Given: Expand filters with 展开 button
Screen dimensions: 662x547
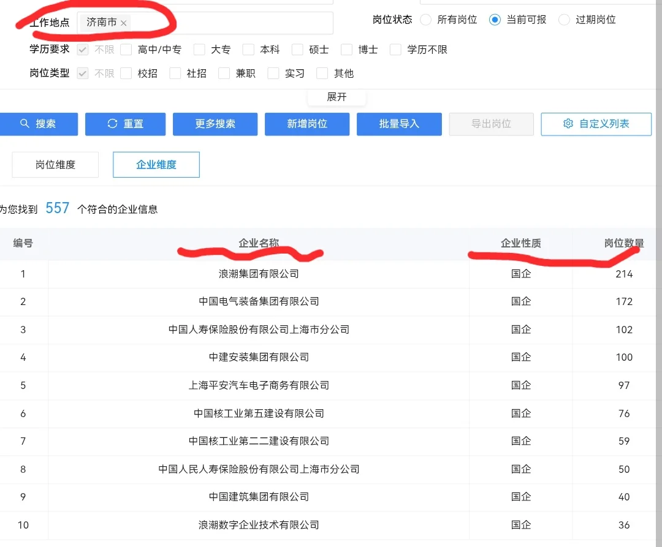Looking at the screenshot, I should 337,97.
